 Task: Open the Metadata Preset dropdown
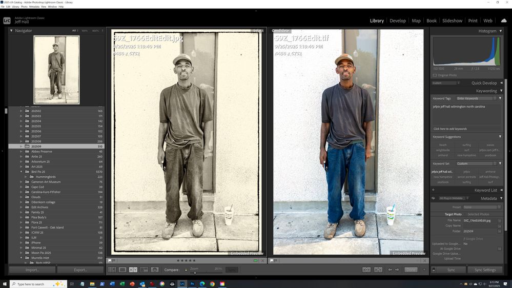pyautogui.click(x=482, y=207)
